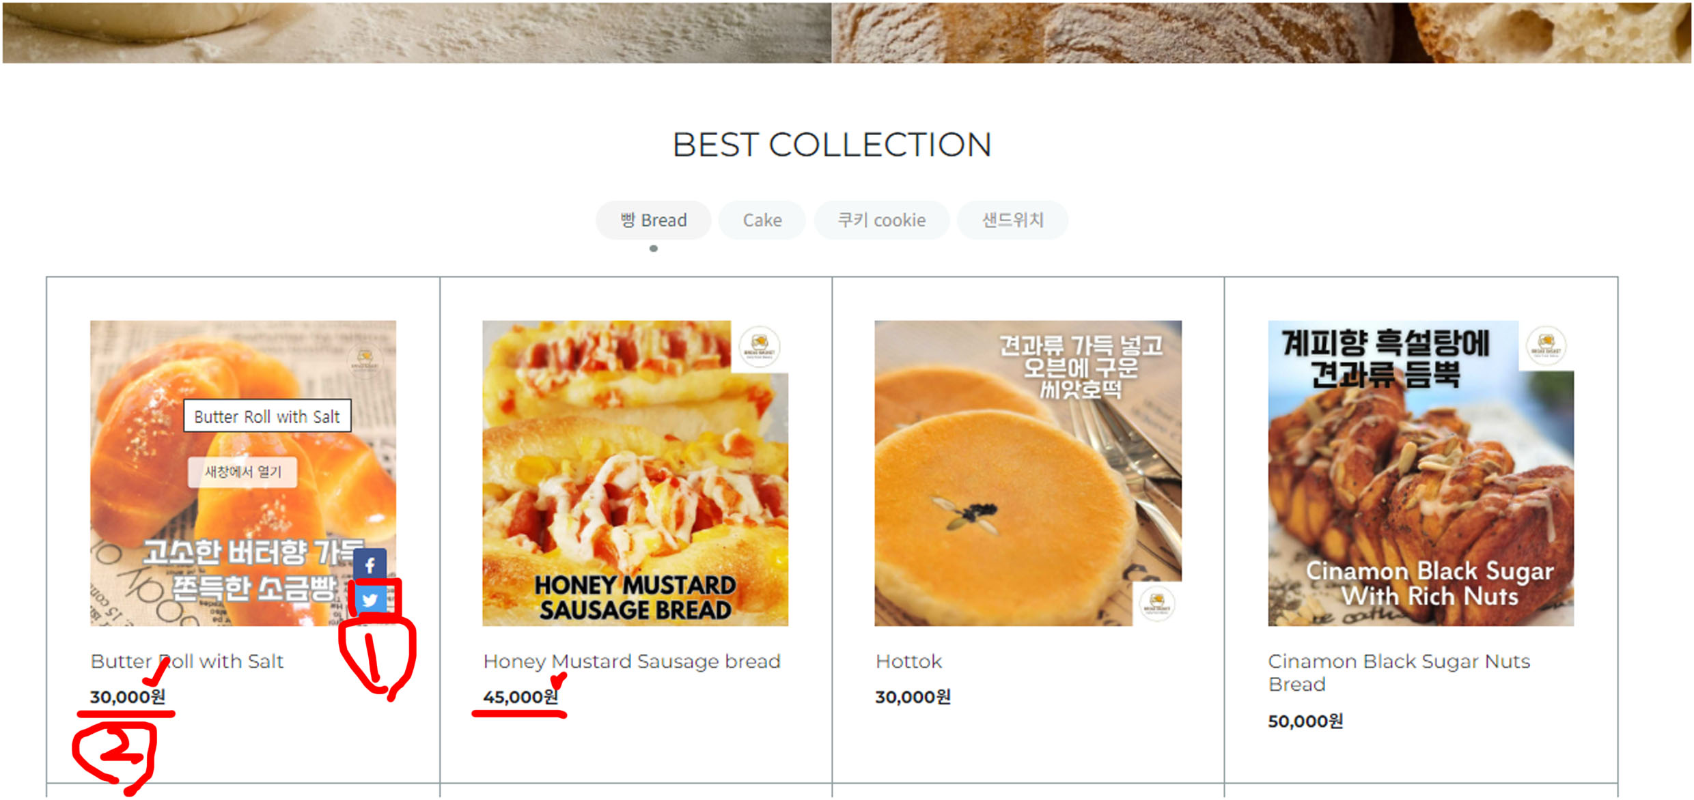This screenshot has width=1694, height=800.
Task: Select the 빵 Bread tab
Action: click(653, 220)
